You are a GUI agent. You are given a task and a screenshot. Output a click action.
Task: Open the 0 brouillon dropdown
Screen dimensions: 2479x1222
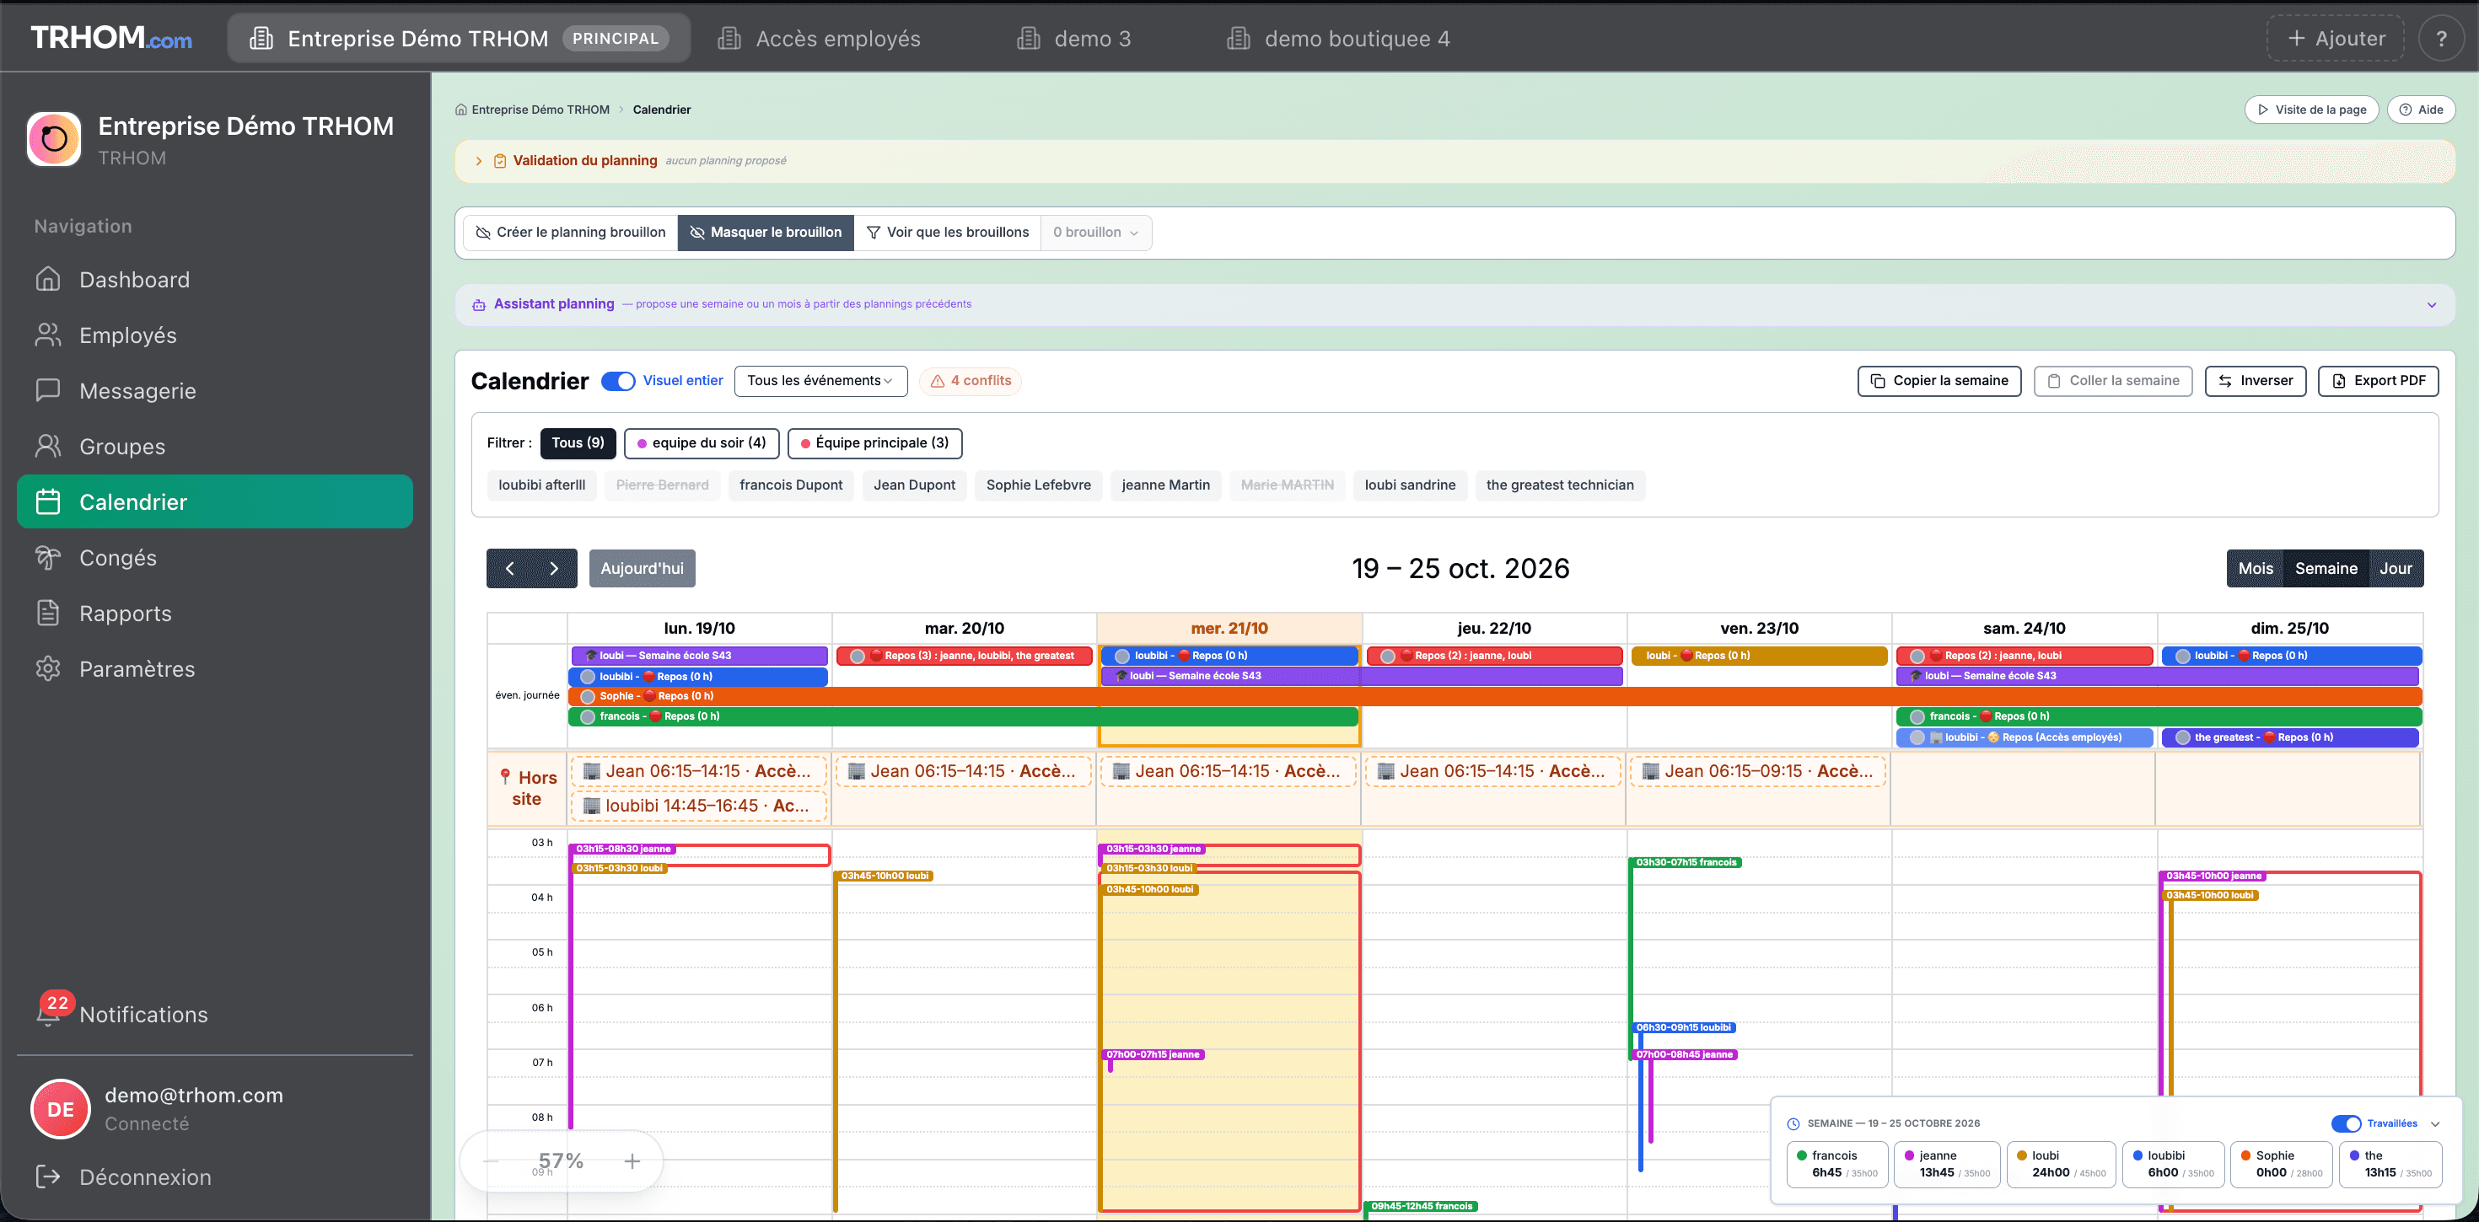(x=1096, y=232)
